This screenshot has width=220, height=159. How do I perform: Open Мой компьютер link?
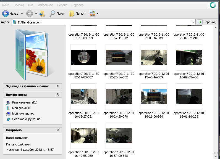click(x=23, y=113)
